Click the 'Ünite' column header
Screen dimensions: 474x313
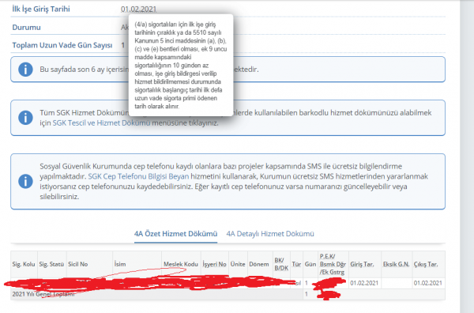238,264
